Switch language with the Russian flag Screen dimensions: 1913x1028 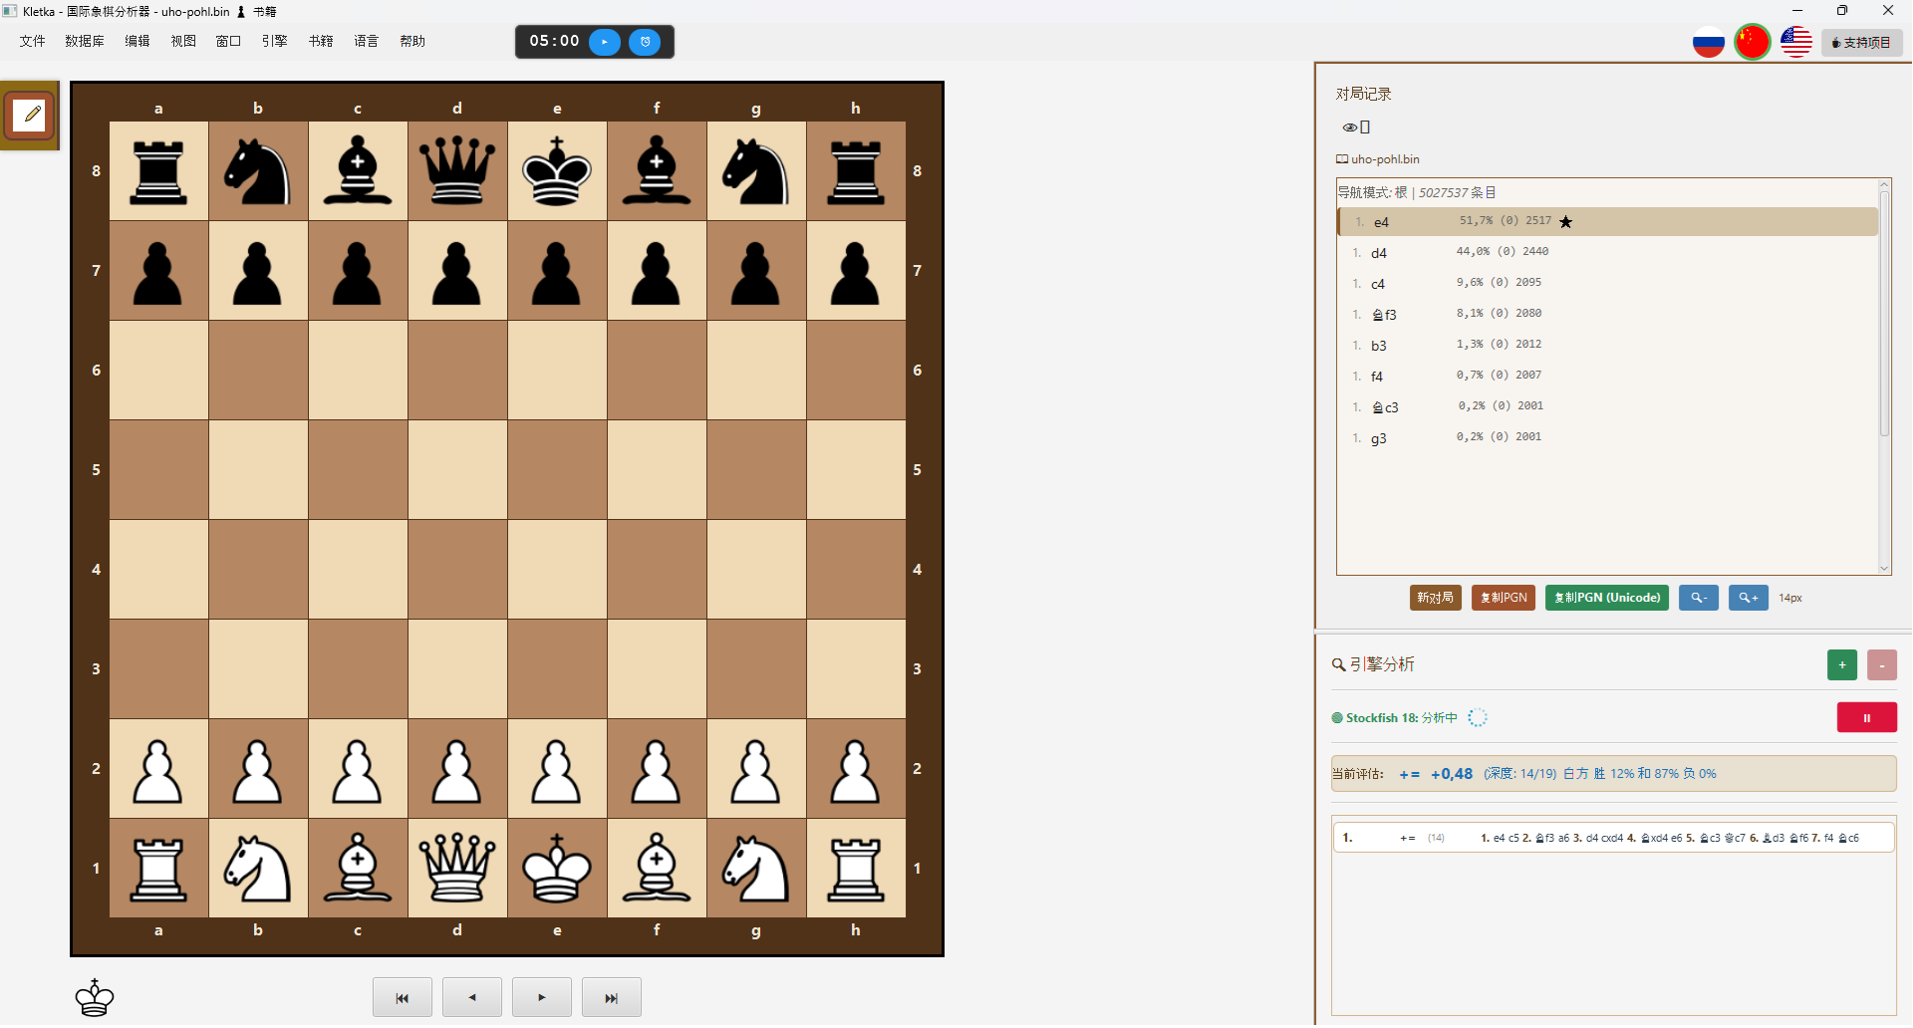point(1709,43)
